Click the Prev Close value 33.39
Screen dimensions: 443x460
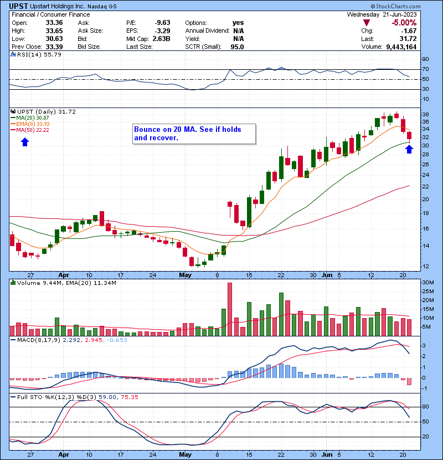[x=54, y=47]
